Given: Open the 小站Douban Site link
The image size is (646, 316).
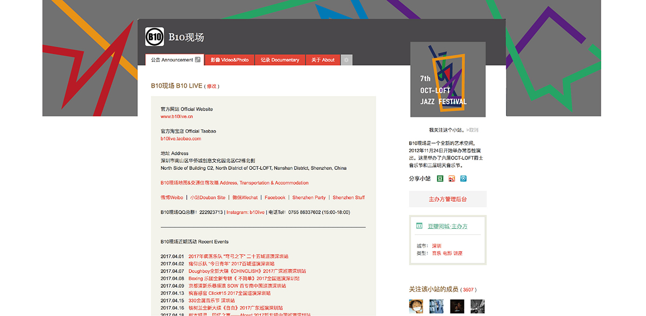Looking at the screenshot, I should [x=208, y=198].
